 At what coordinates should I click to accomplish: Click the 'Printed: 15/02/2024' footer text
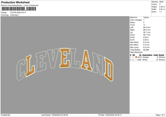(110, 115)
